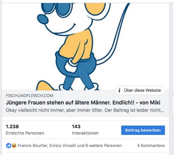Click the cartoon mouse preview image
Viewport: 174px width, 155px height.
85,47
